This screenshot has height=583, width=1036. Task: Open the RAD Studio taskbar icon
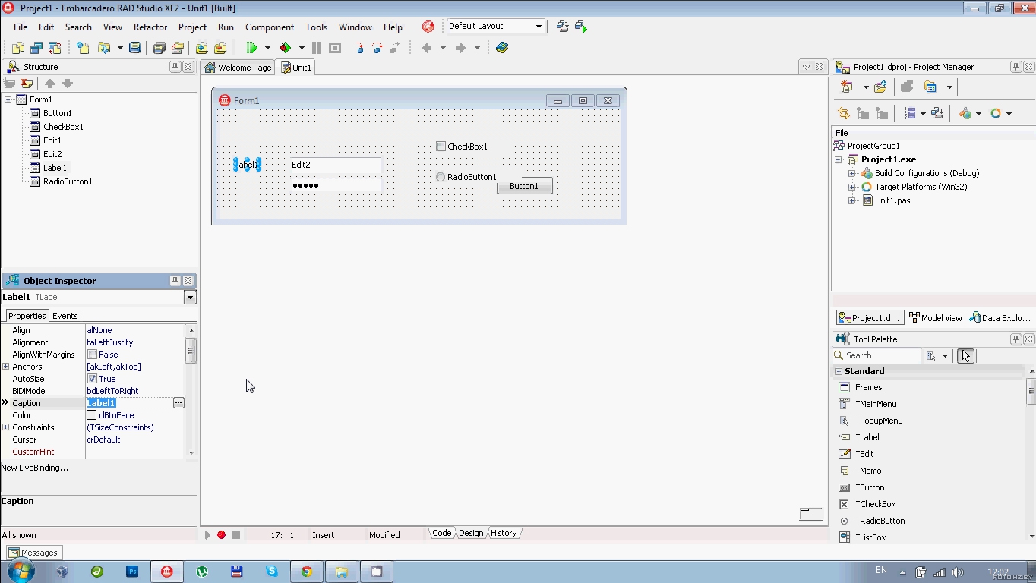pyautogui.click(x=166, y=572)
